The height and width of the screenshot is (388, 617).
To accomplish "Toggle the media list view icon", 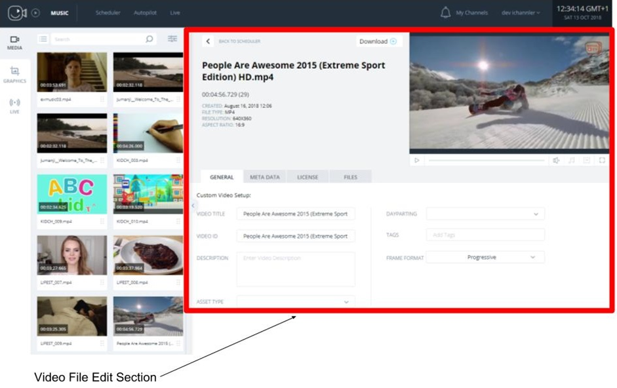I will [43, 39].
